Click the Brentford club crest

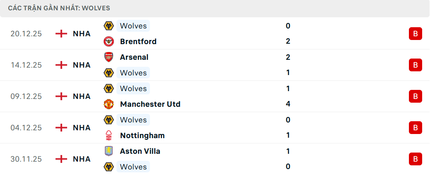(109, 41)
